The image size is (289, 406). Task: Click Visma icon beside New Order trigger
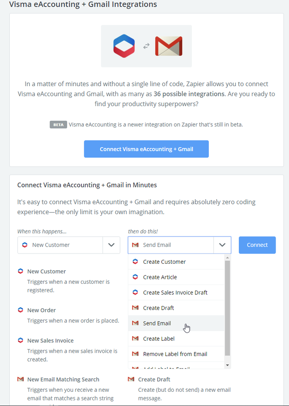[20, 310]
